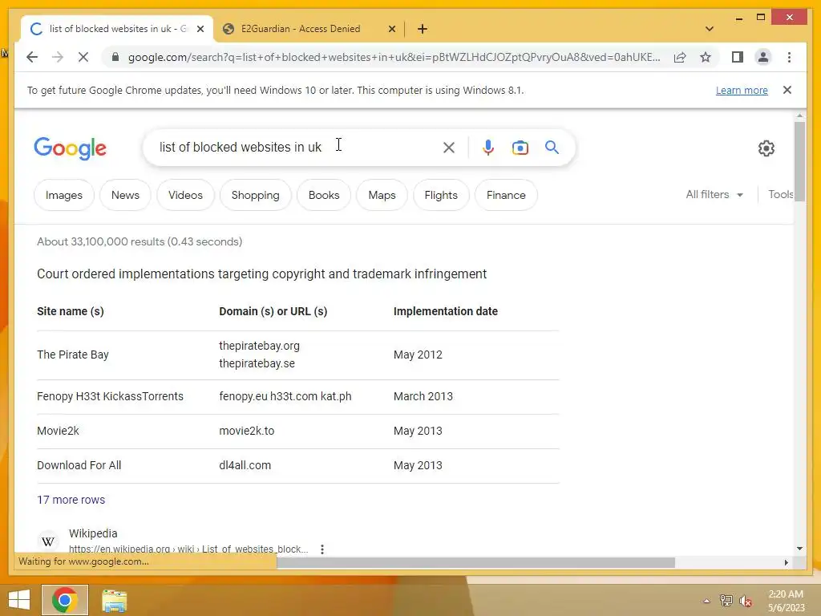
Task: Open the Chrome profile menu
Action: (763, 57)
